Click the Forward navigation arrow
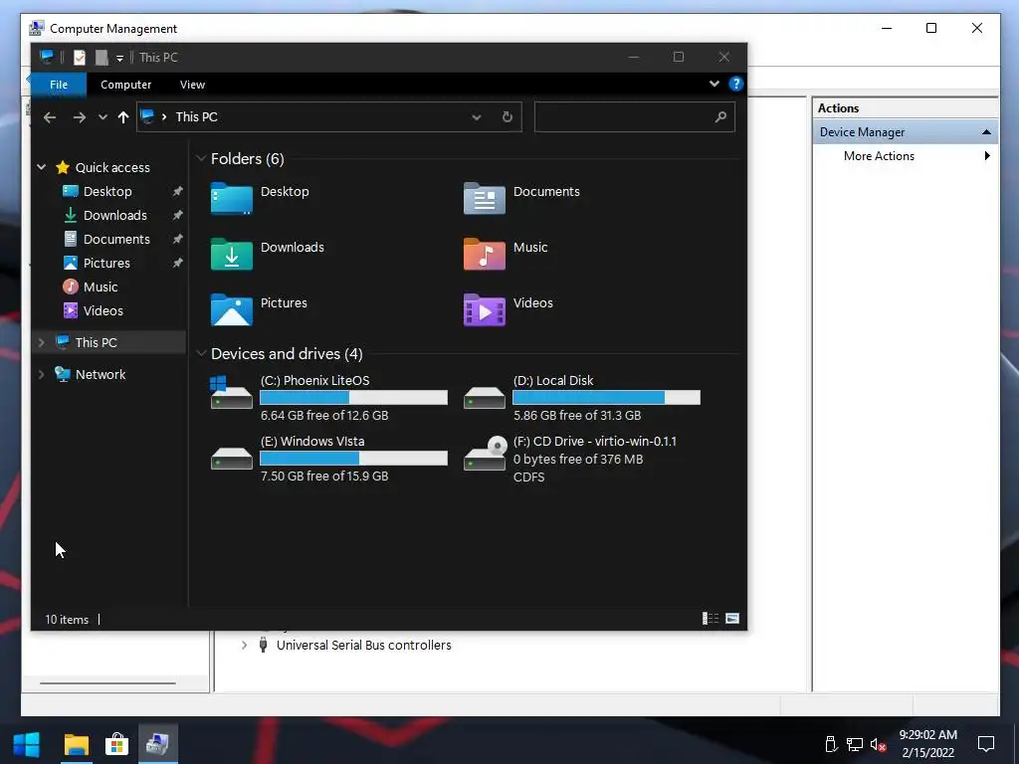 tap(80, 117)
